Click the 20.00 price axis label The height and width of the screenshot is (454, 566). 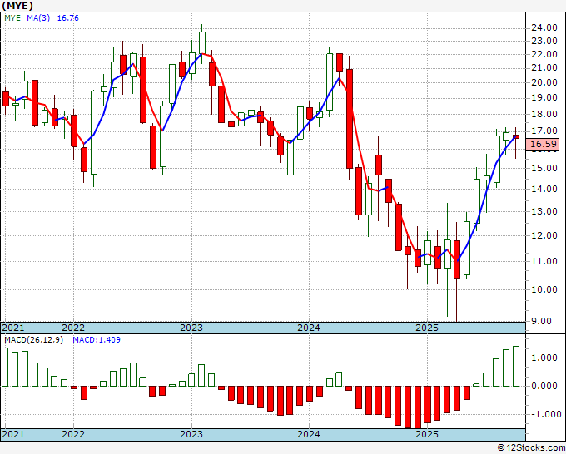tap(544, 82)
